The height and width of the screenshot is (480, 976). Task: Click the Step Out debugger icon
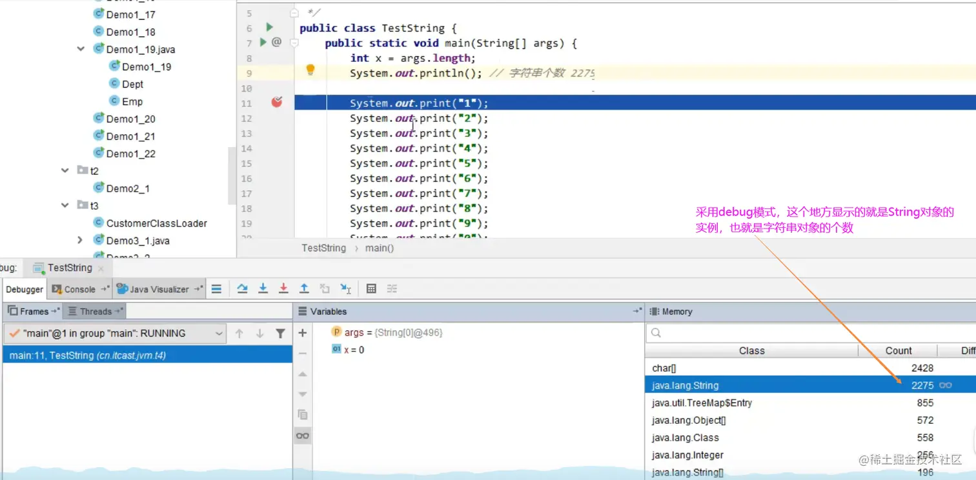[304, 289]
